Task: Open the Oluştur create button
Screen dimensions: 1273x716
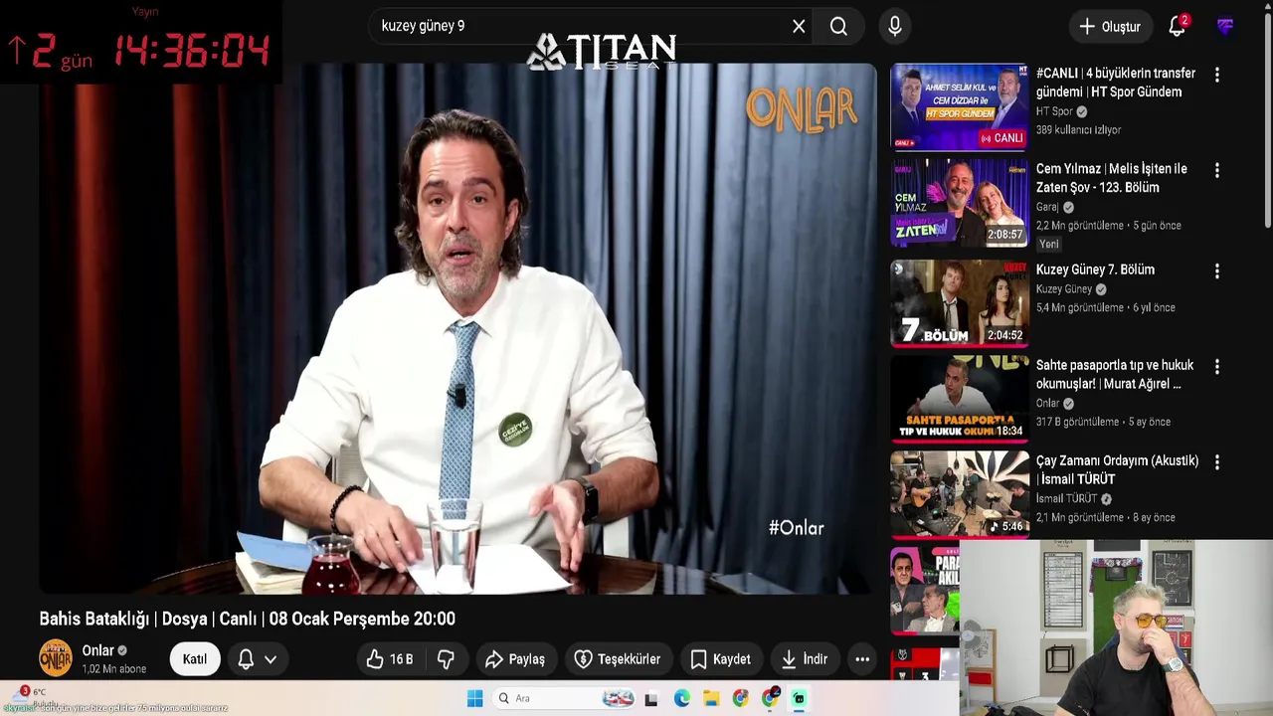Action: pos(1111,27)
